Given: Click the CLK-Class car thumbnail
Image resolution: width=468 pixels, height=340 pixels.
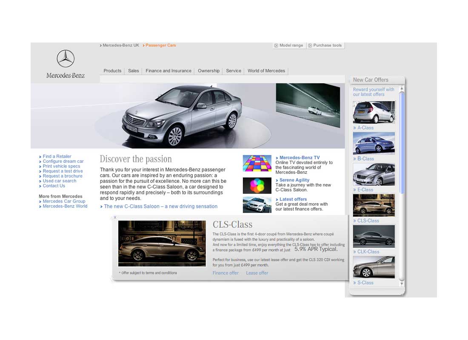Looking at the screenshot, I should [374, 236].
